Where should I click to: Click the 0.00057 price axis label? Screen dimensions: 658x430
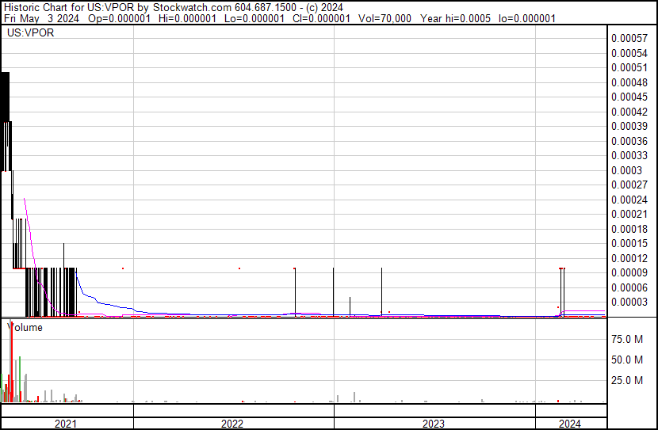pos(629,38)
